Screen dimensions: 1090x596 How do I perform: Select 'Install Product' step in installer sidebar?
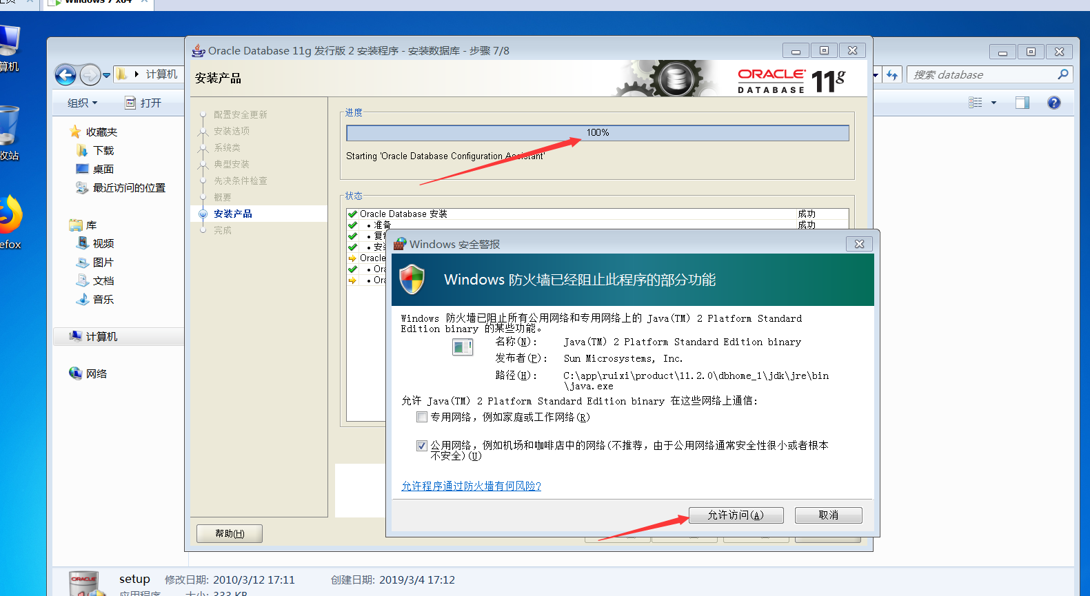click(233, 214)
